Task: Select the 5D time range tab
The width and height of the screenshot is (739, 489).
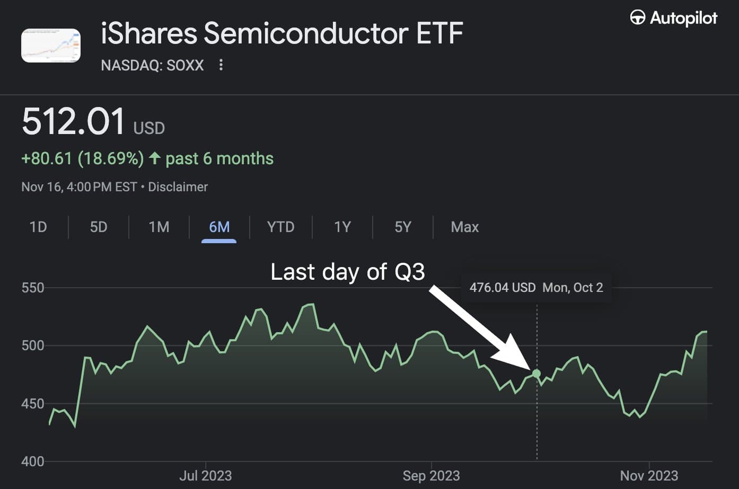Action: point(99,227)
